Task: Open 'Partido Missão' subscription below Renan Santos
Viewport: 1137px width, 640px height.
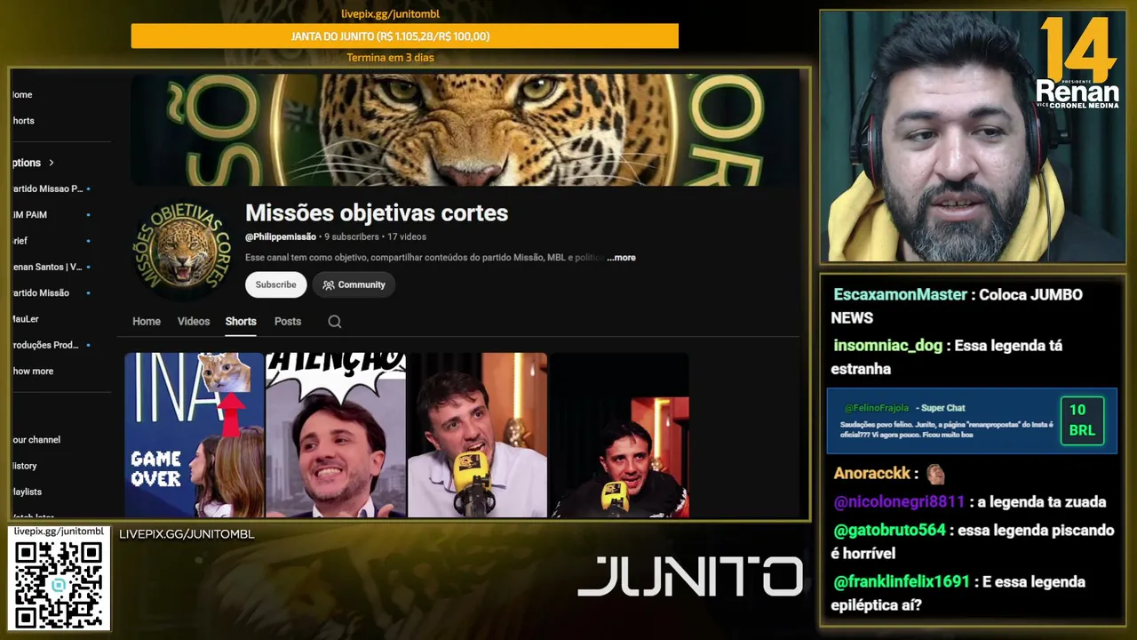Action: [41, 292]
